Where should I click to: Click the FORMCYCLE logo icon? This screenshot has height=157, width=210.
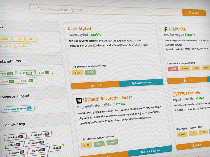click(165, 29)
